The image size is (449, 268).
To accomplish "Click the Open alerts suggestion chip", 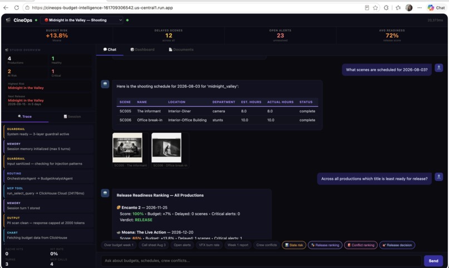I will pyautogui.click(x=182, y=245).
